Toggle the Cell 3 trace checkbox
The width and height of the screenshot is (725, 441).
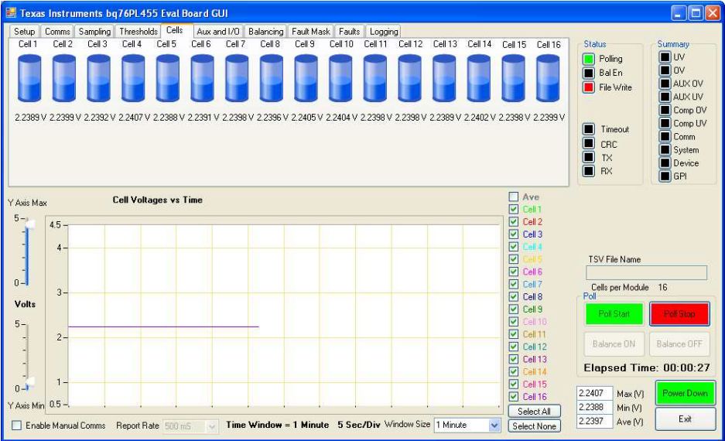coord(513,234)
